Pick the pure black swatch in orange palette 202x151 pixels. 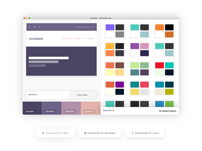click(169, 27)
